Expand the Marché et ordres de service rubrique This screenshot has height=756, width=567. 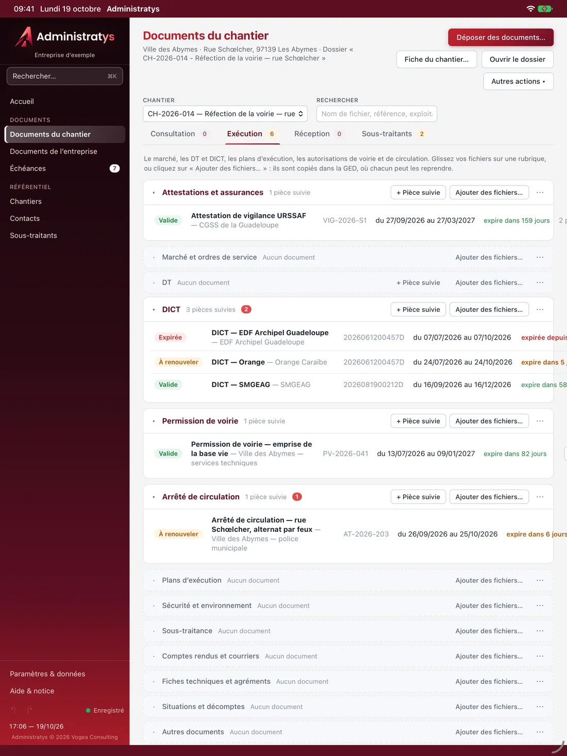click(154, 257)
